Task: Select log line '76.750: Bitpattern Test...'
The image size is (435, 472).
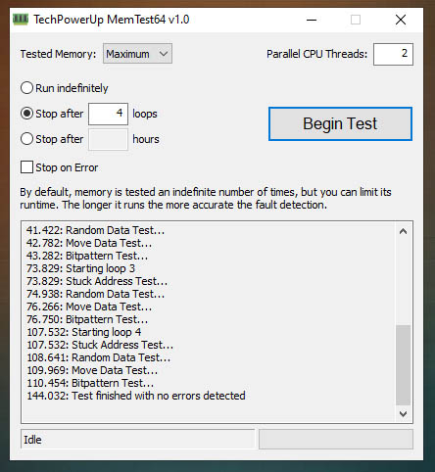Action: [x=87, y=319]
